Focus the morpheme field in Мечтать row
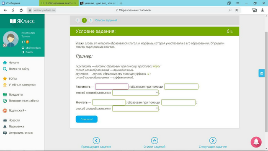 click(x=178, y=102)
